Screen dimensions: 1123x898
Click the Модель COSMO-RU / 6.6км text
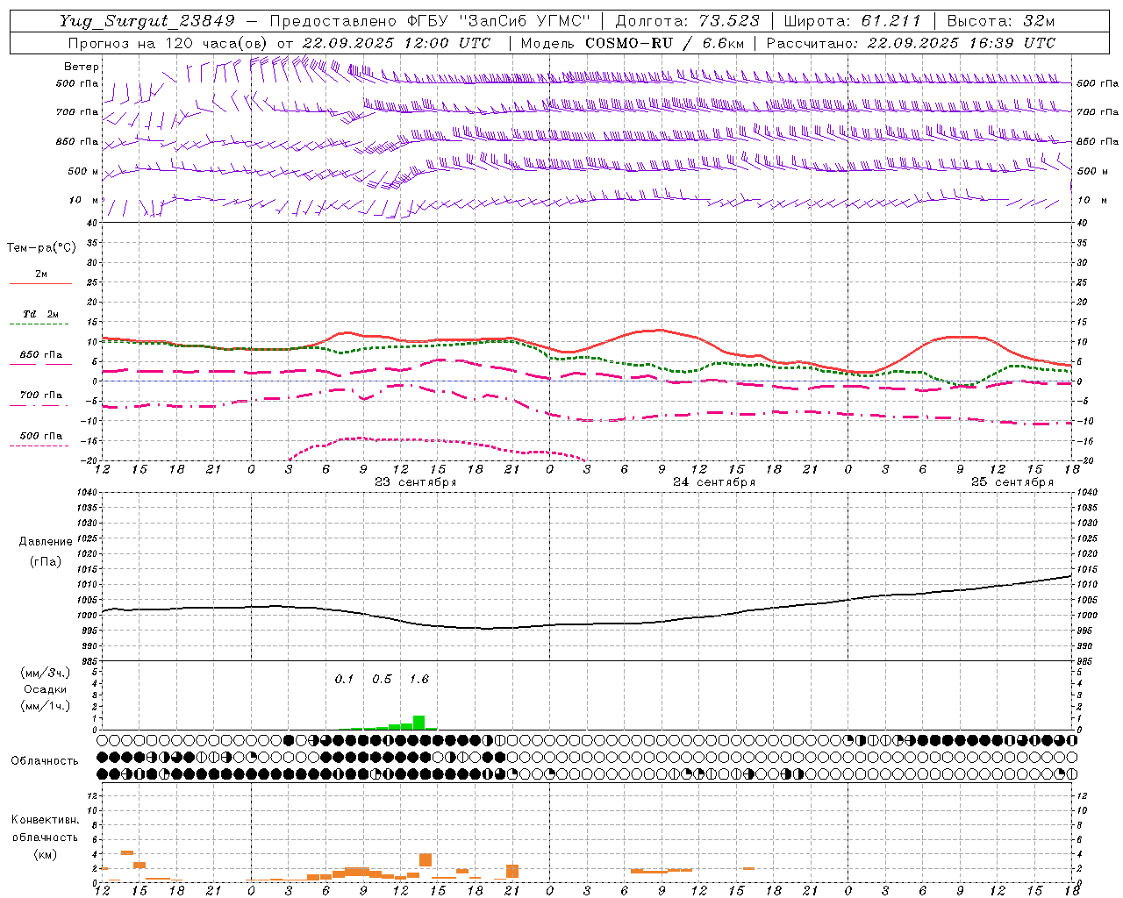tap(633, 43)
